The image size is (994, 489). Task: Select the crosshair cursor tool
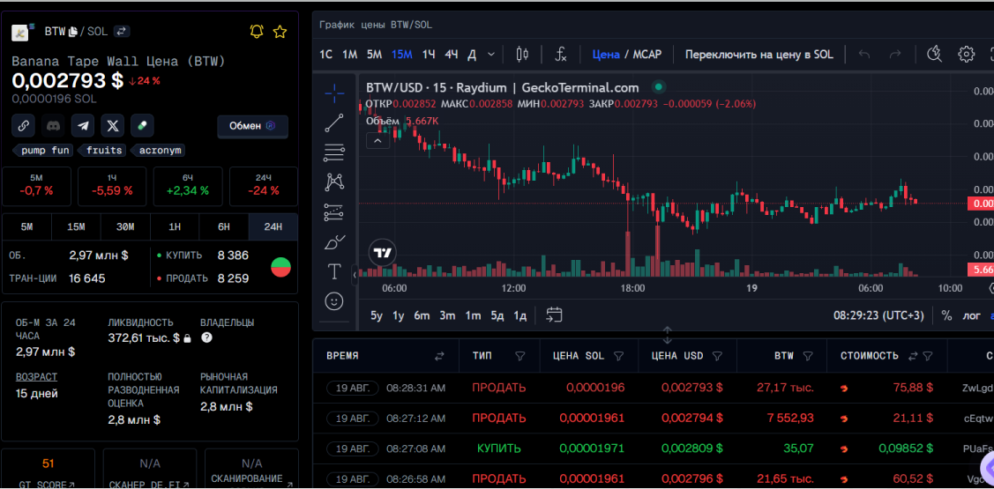[334, 93]
